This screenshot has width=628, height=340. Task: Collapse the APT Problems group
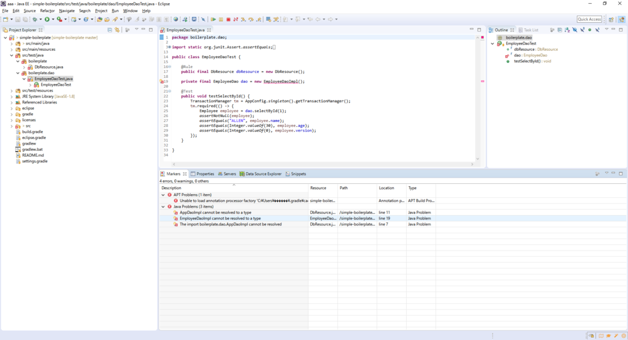pyautogui.click(x=163, y=195)
